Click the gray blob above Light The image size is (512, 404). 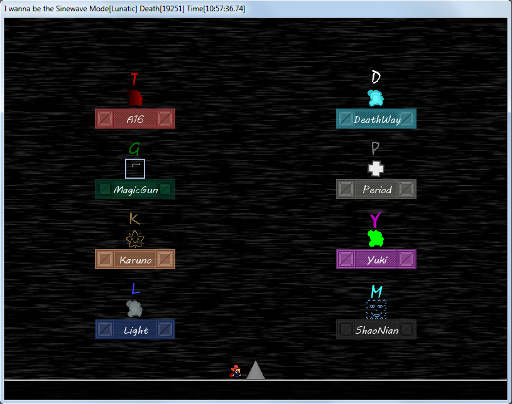134,309
